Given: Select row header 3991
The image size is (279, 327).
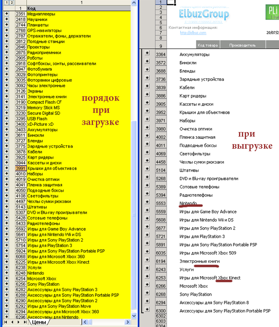Looking at the screenshot, I should tap(21, 168).
